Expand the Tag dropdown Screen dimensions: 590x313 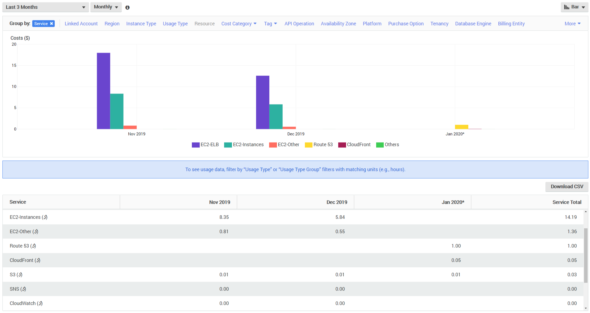point(270,24)
